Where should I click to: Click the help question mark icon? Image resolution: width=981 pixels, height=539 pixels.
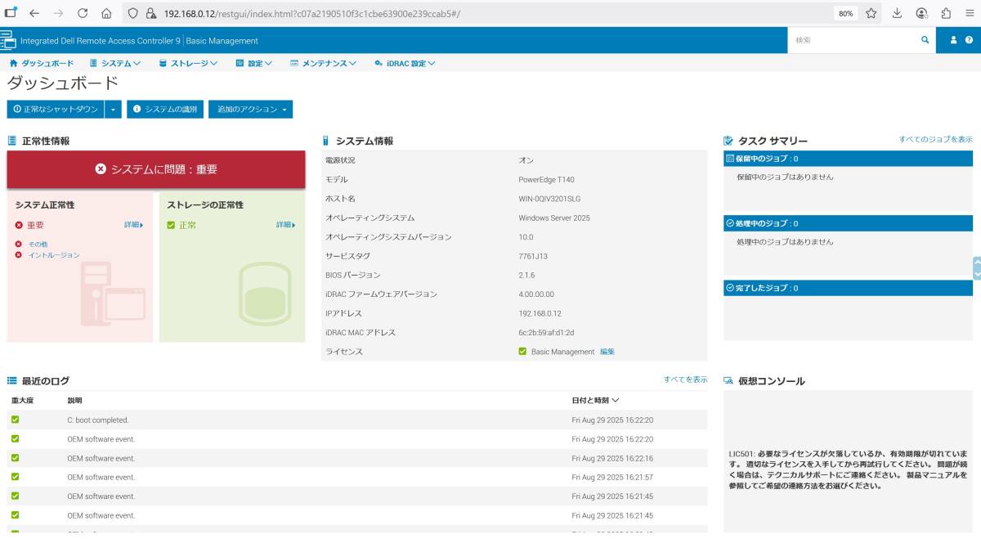tap(969, 40)
